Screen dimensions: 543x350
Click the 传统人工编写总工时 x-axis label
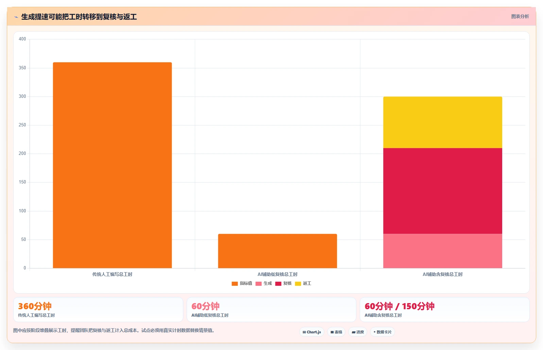tap(112, 274)
